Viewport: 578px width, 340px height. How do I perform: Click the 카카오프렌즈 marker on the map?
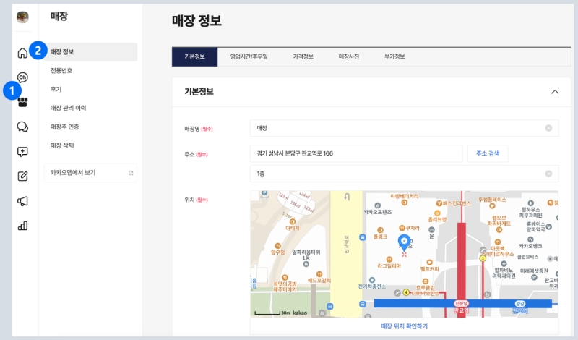click(x=377, y=205)
